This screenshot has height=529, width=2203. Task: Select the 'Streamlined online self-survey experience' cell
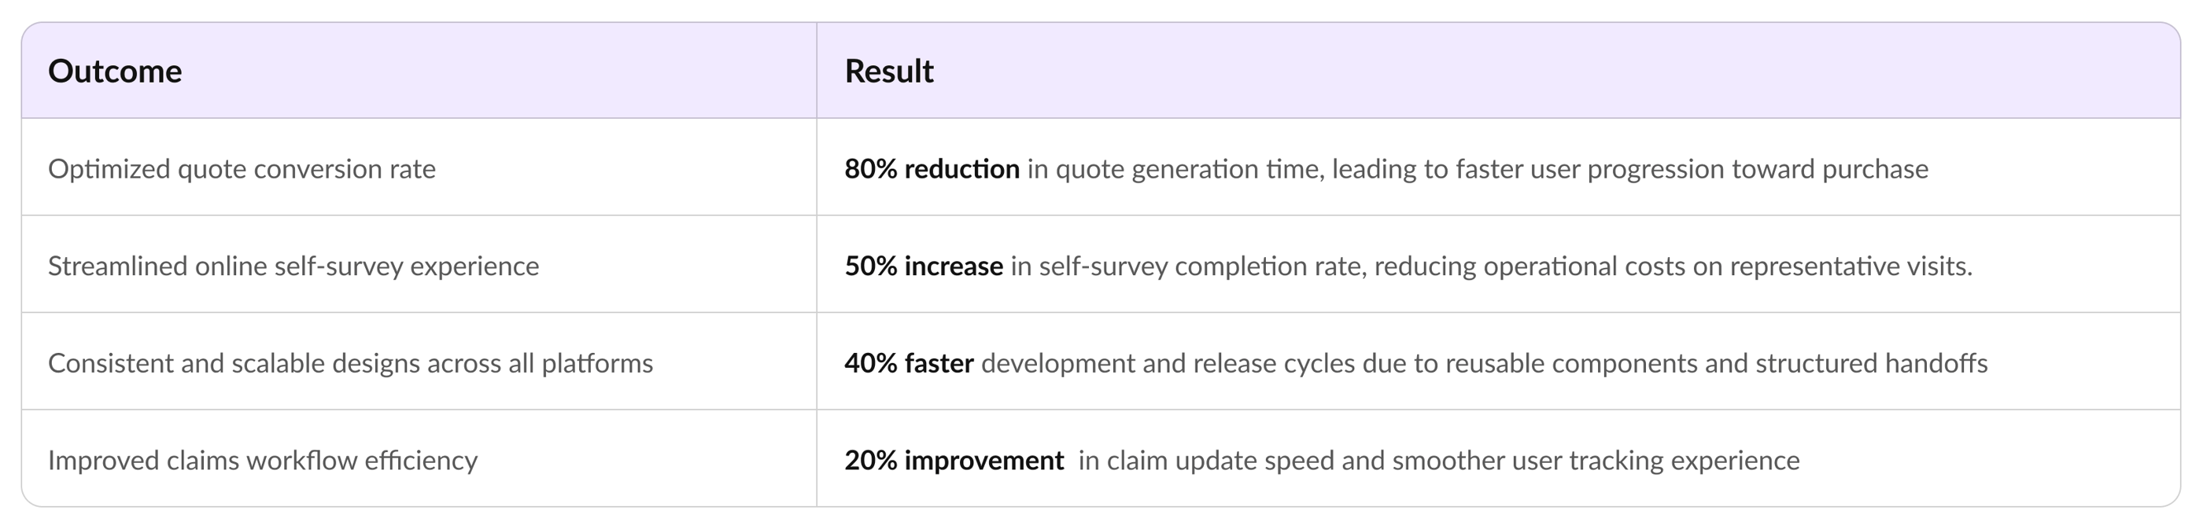293,266
